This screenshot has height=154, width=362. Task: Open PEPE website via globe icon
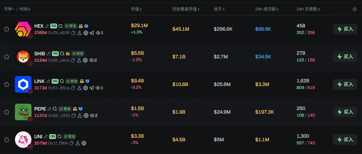pos(86,116)
